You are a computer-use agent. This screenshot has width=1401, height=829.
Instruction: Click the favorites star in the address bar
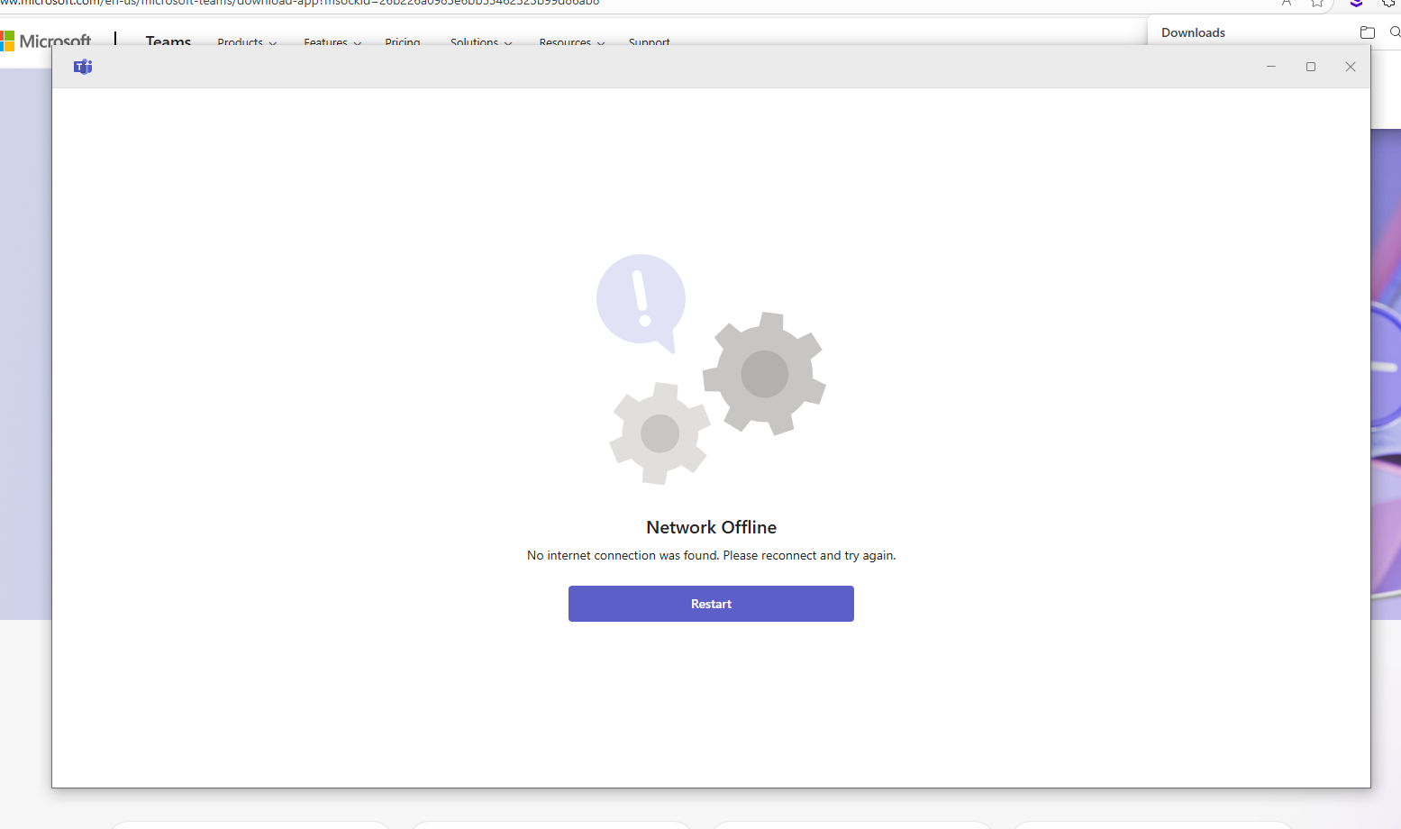1317,4
